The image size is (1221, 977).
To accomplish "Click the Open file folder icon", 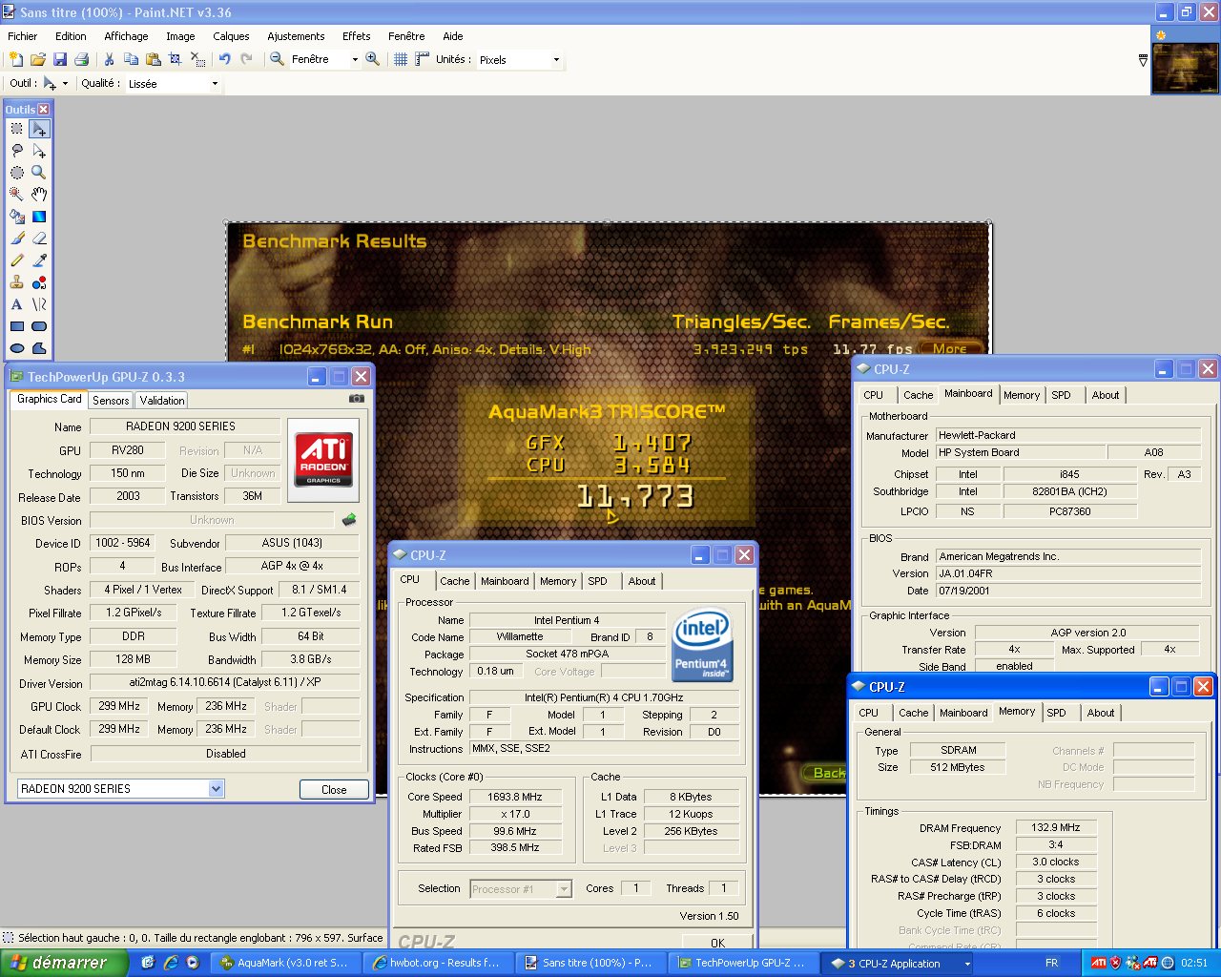I will 38,59.
